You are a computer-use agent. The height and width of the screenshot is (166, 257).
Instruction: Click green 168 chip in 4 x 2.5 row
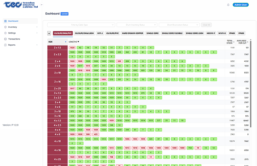coord(111,125)
